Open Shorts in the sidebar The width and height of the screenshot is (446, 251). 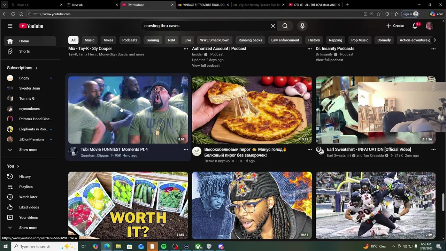(30, 51)
